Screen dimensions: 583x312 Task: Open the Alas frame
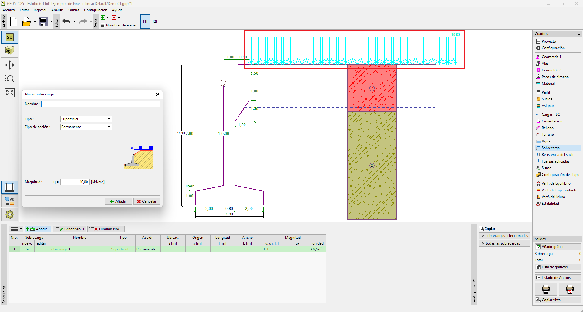tap(558, 63)
